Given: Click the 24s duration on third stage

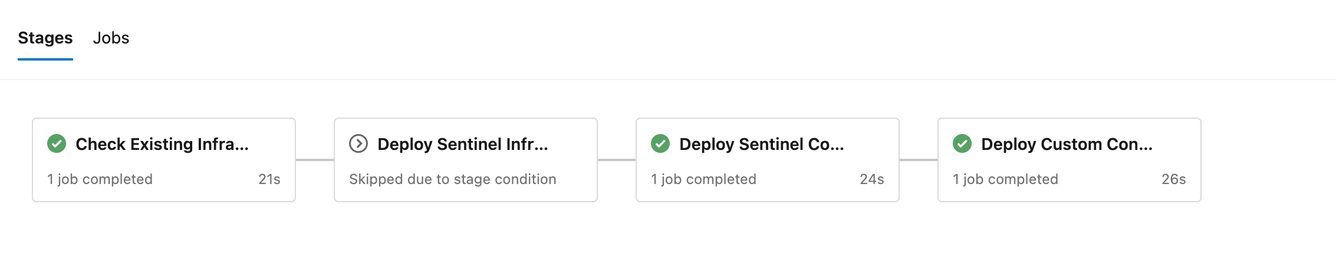Looking at the screenshot, I should [872, 179].
